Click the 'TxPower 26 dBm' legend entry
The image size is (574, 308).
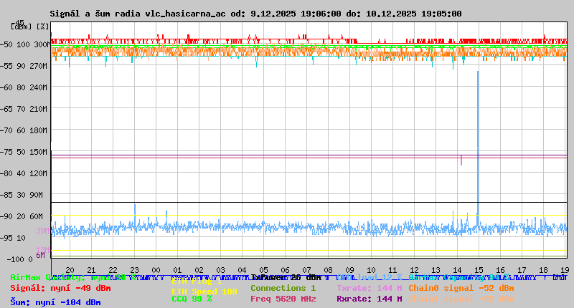click(x=286, y=278)
